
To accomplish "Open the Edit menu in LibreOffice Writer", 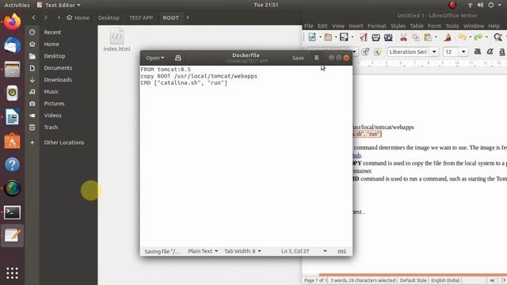I will pos(322,26).
